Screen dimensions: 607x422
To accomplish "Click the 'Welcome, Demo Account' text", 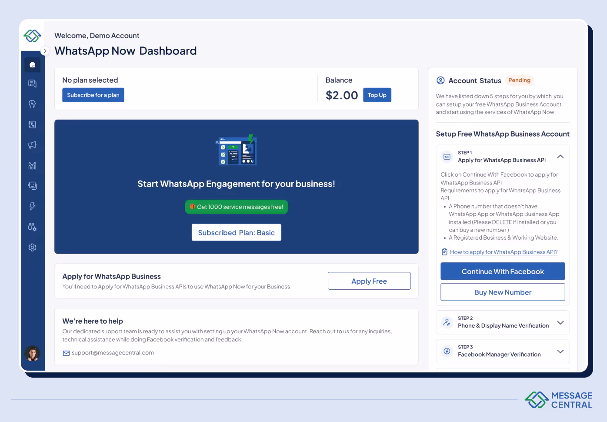I will point(97,36).
